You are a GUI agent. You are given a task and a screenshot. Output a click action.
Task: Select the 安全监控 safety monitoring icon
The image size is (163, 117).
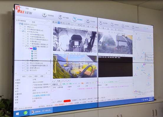tap(88, 21)
